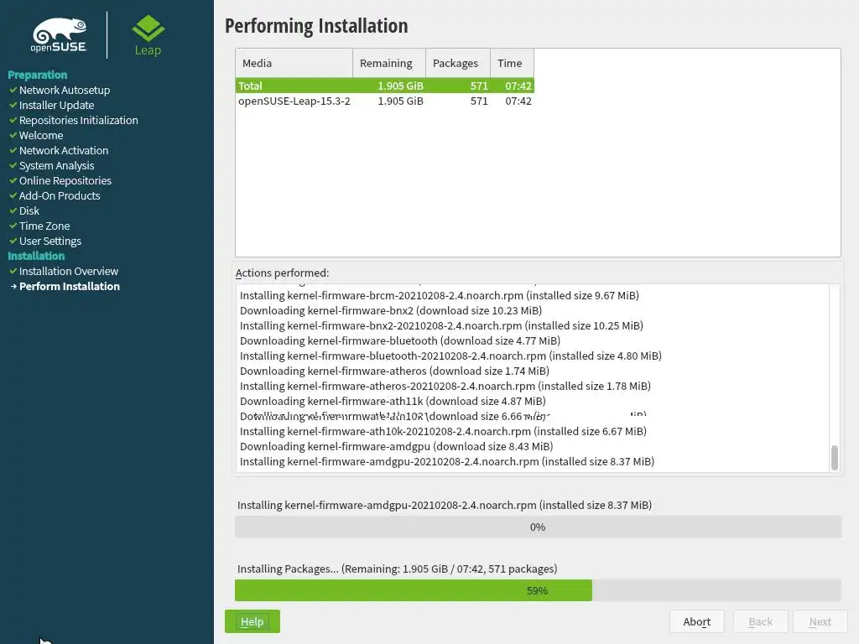Screen dimensions: 859x644
Task: Click the checkmark beside Disk step
Action: [13, 210]
